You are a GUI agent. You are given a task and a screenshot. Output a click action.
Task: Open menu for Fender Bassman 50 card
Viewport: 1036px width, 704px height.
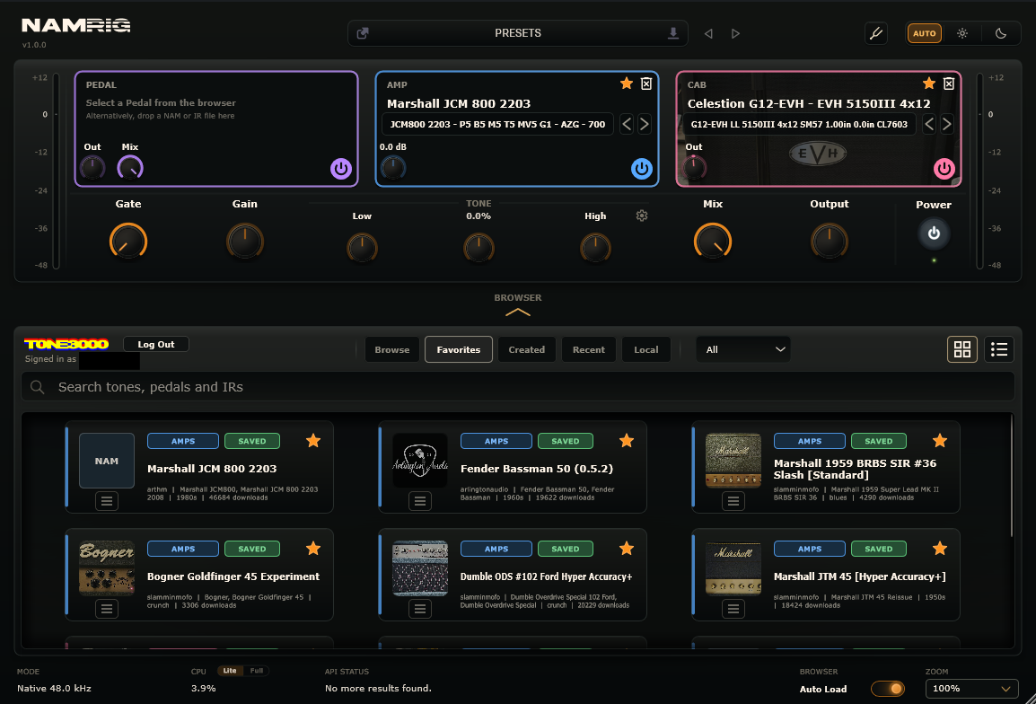coord(419,501)
